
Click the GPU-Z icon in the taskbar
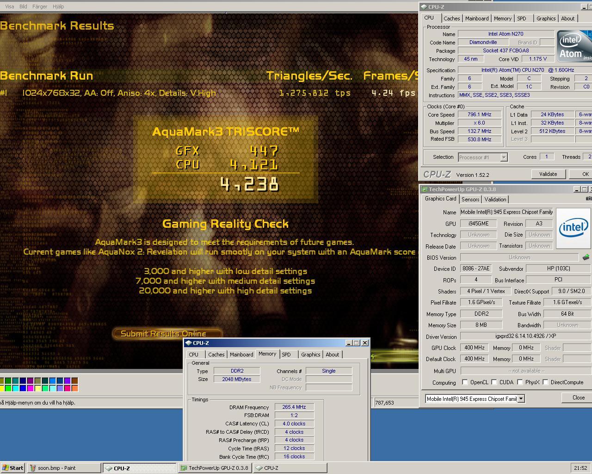184,468
